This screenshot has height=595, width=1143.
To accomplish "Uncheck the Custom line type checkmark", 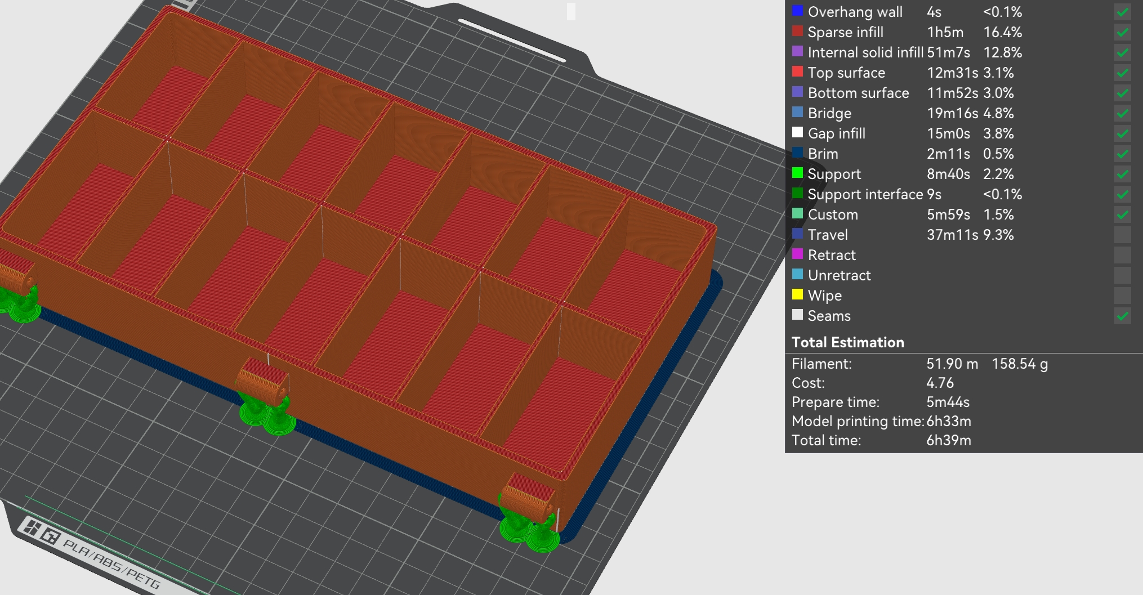I will [x=1122, y=214].
